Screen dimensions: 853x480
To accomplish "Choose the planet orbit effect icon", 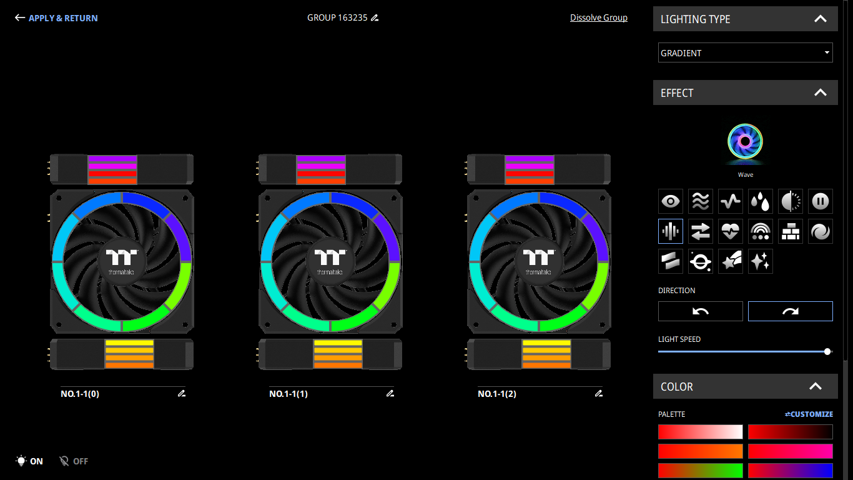I will coord(701,261).
